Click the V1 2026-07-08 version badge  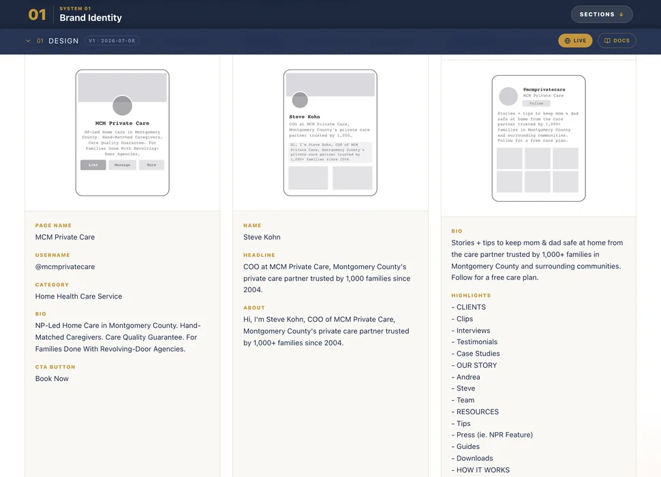point(112,41)
